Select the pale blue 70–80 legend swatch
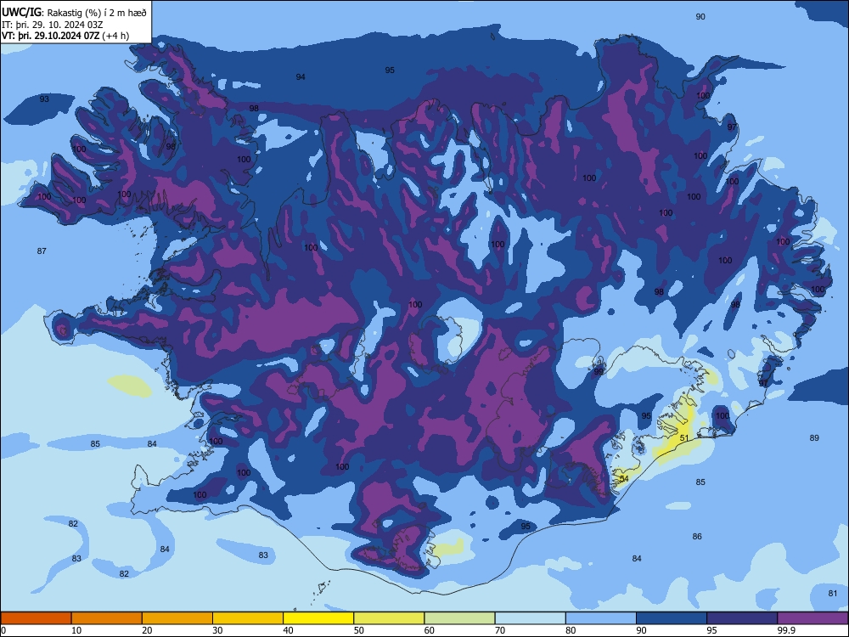The image size is (849, 637). [x=530, y=618]
